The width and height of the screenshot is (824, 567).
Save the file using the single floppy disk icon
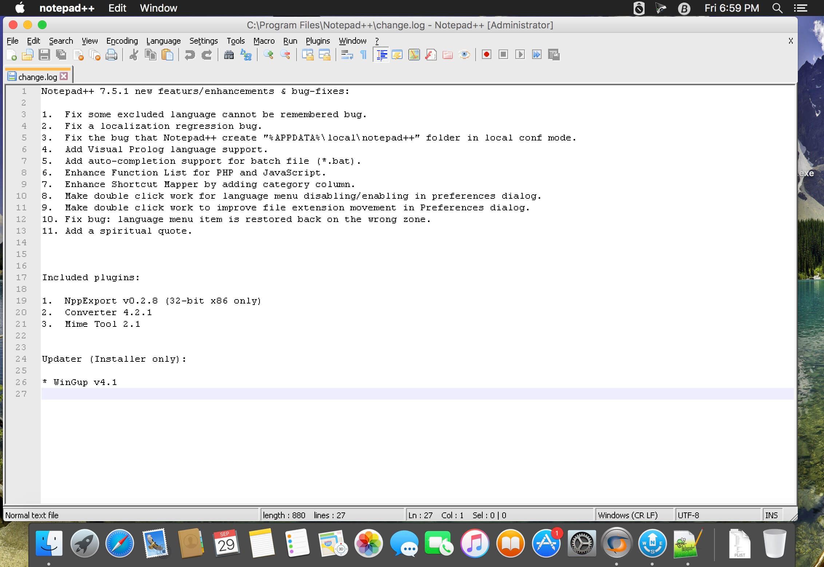pos(44,55)
